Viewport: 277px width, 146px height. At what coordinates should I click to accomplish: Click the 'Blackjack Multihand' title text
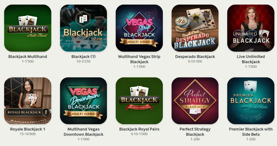(28, 57)
